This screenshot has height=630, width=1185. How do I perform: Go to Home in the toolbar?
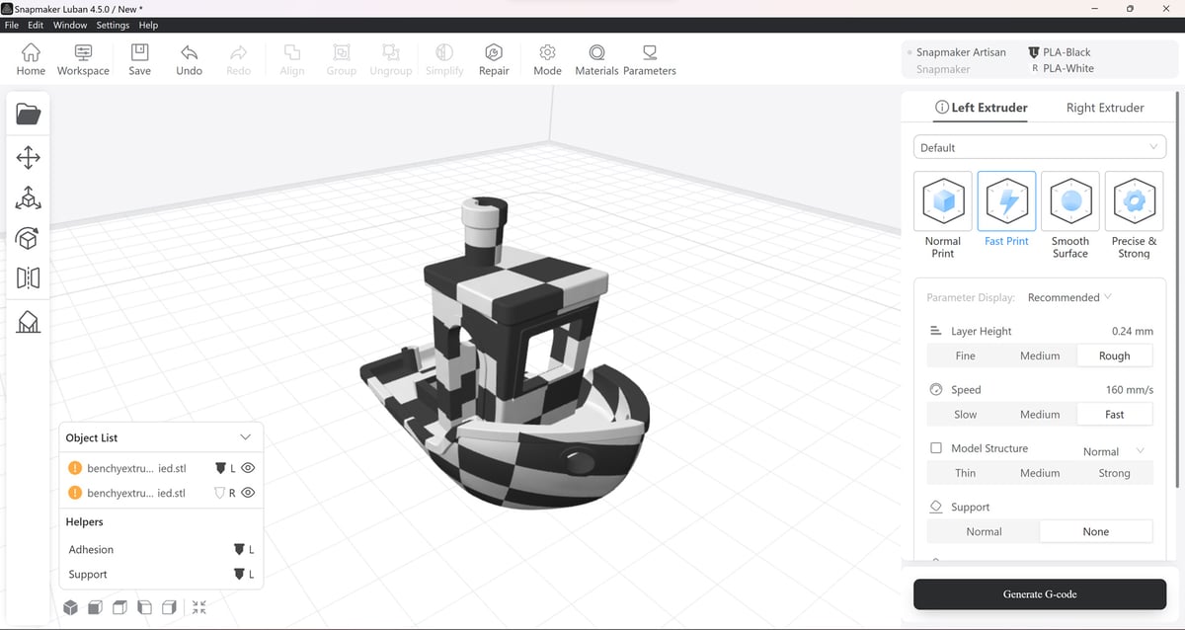[31, 59]
